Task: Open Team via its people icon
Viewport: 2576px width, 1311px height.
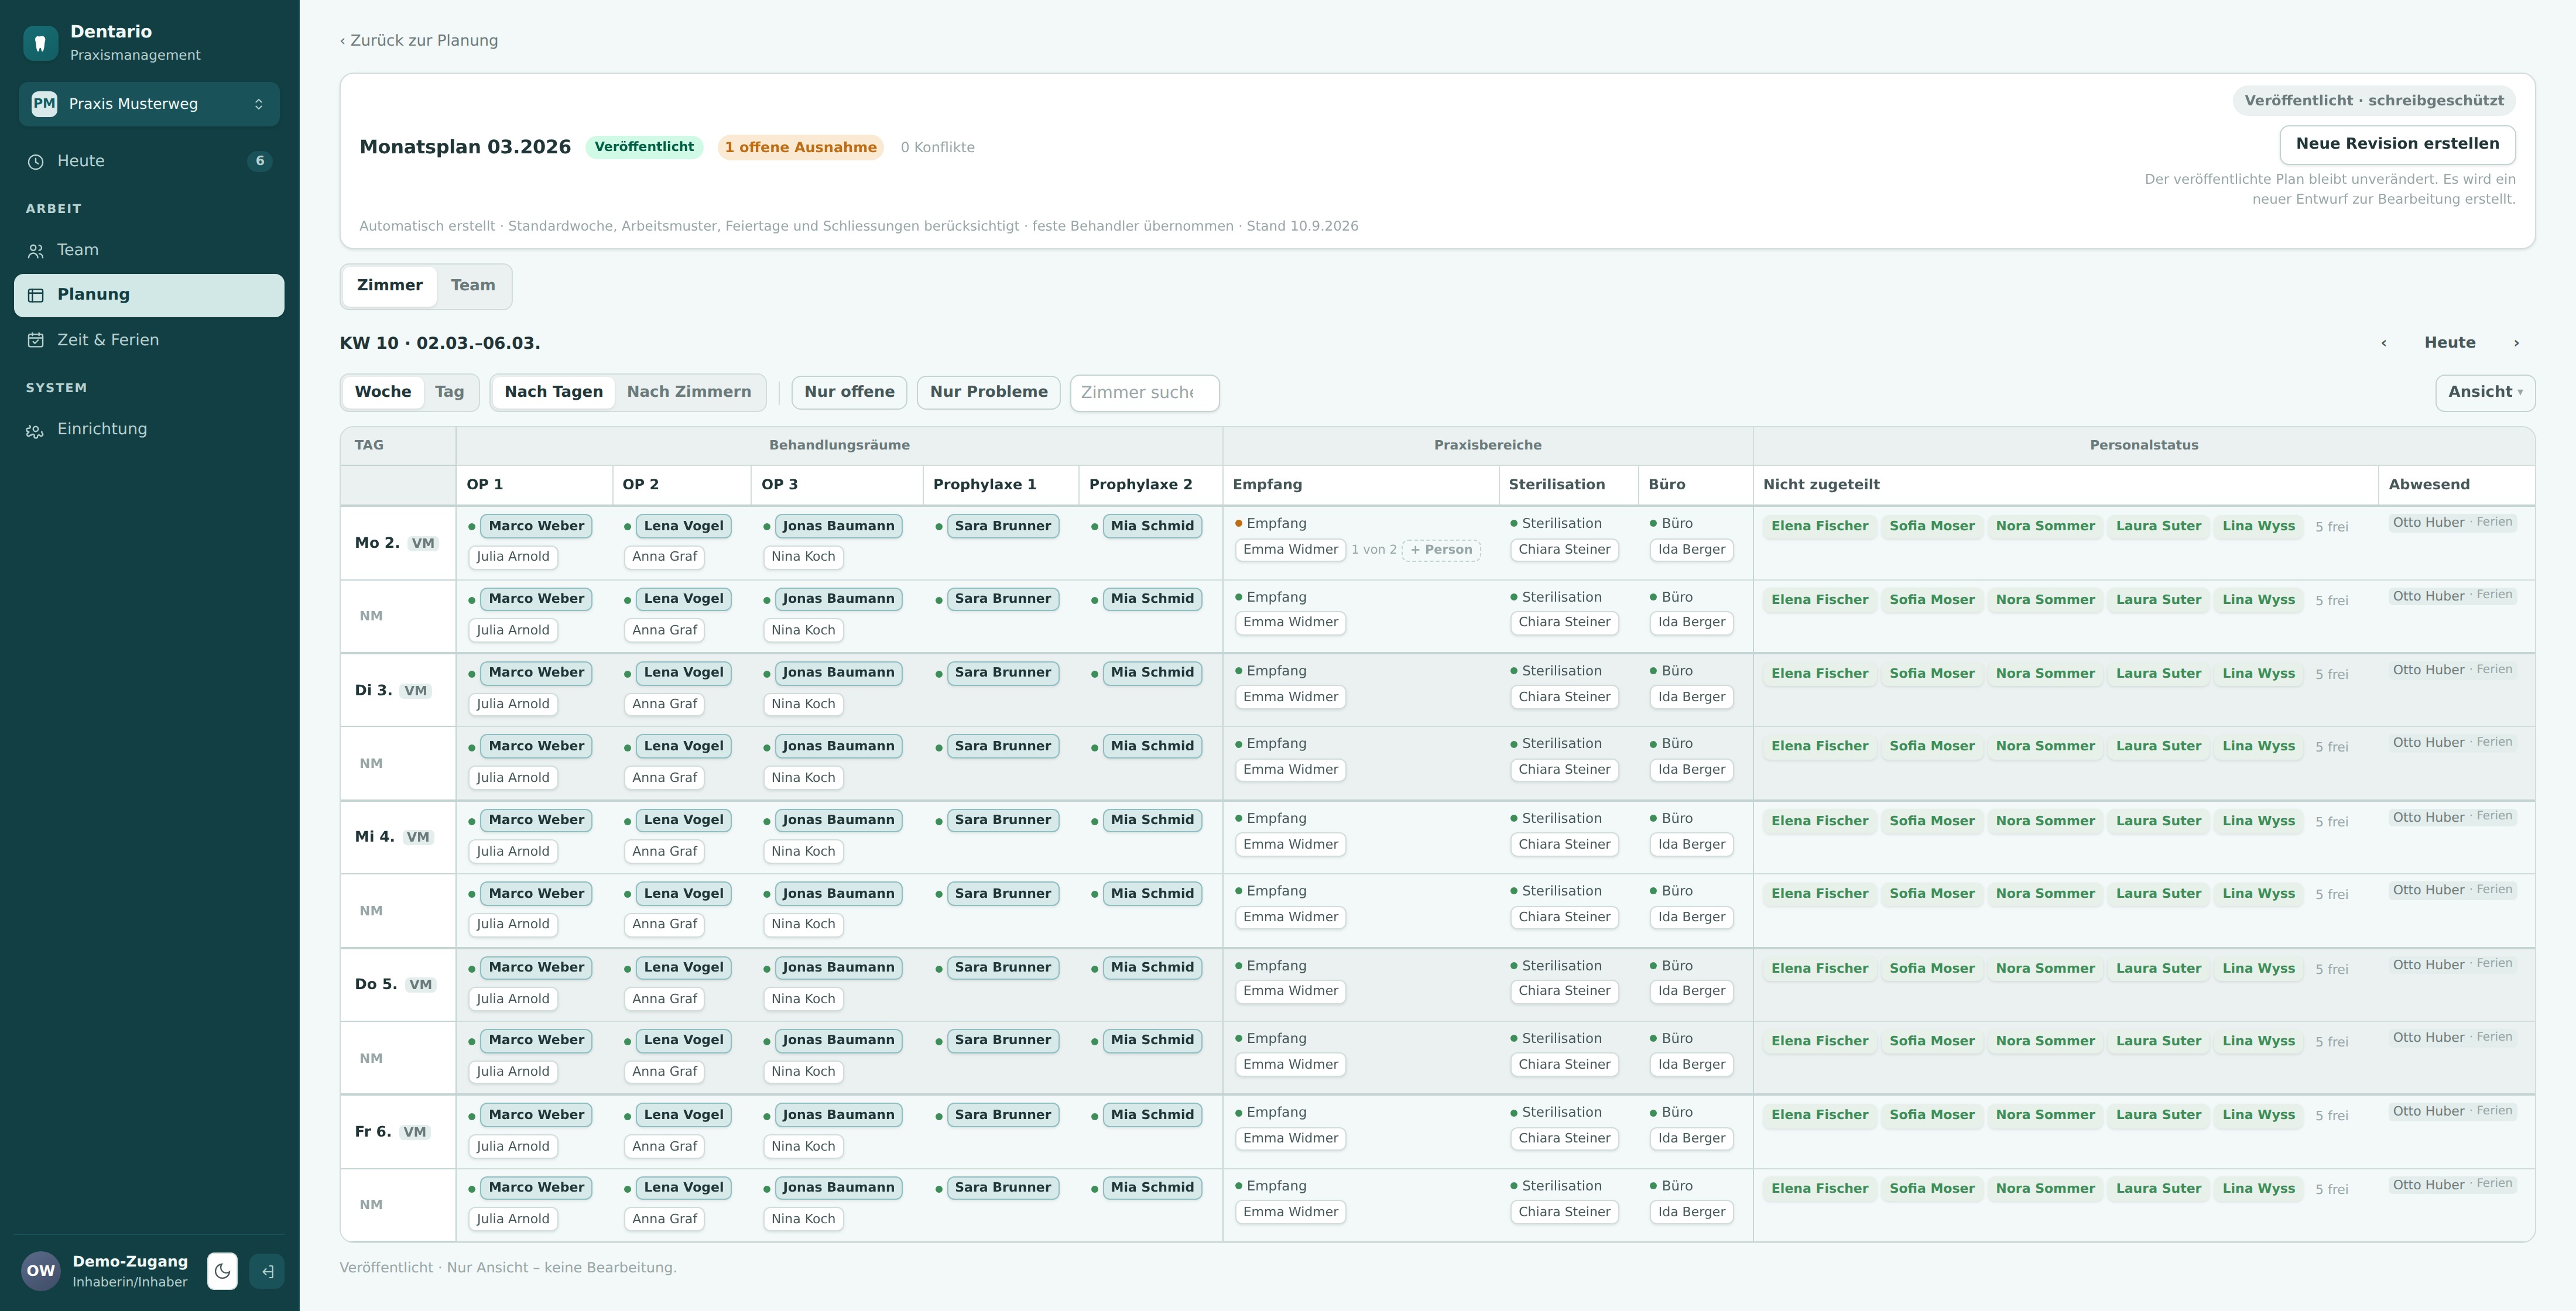Action: 36,251
